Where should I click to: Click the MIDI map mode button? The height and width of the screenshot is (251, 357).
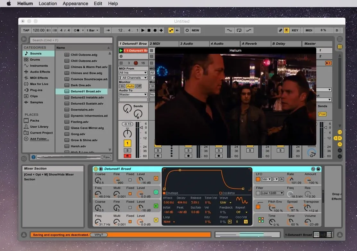tap(309, 30)
